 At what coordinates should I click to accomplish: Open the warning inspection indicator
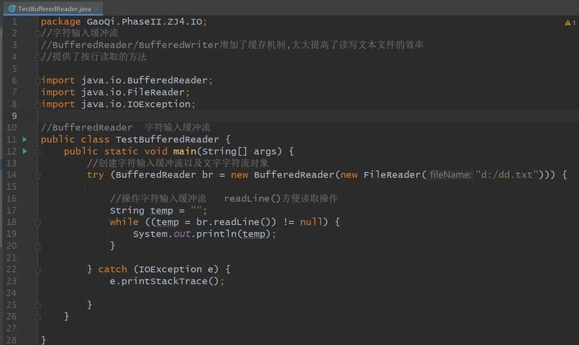pyautogui.click(x=570, y=23)
